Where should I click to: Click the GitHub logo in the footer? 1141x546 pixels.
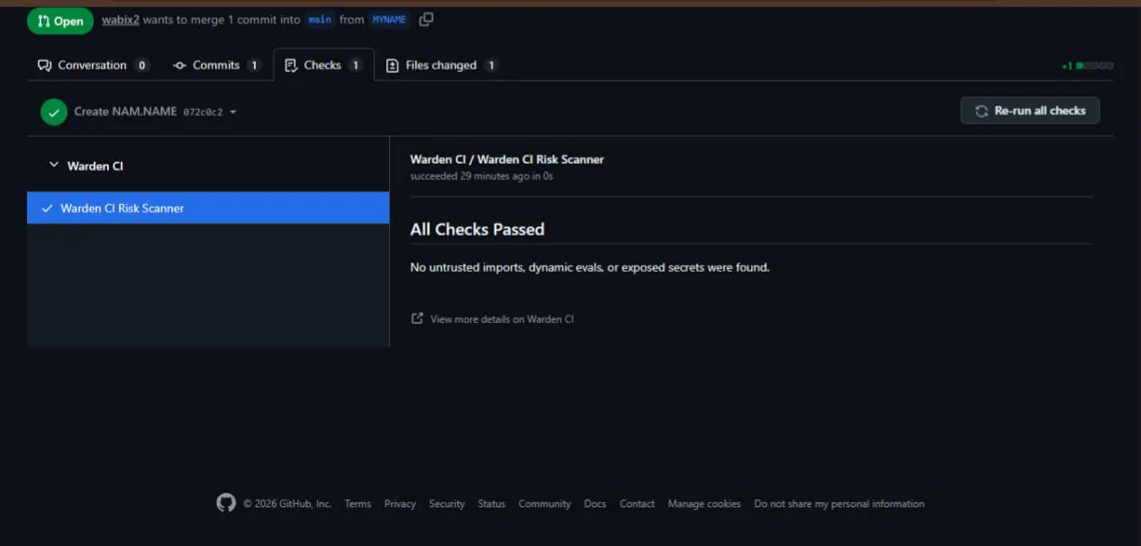tap(226, 503)
